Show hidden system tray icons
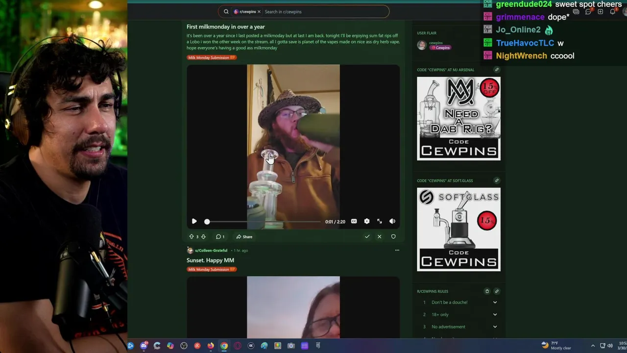 593,346
